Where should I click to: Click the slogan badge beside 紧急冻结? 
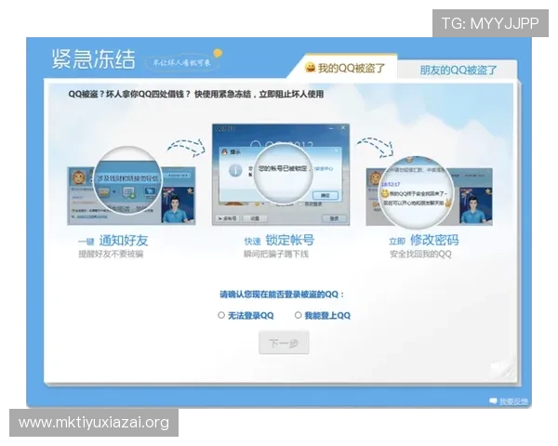tap(182, 62)
